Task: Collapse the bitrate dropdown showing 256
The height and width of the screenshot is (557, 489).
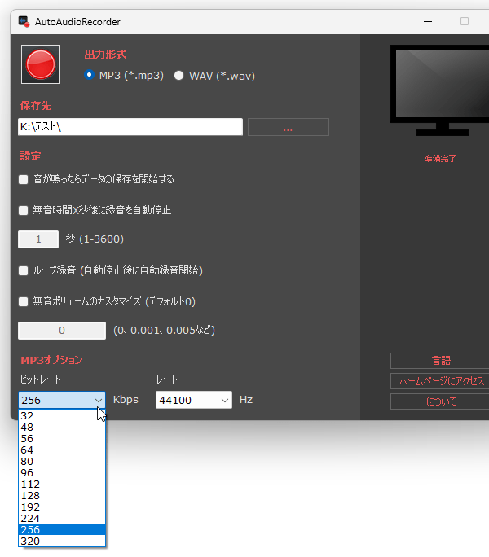Action: click(62, 400)
